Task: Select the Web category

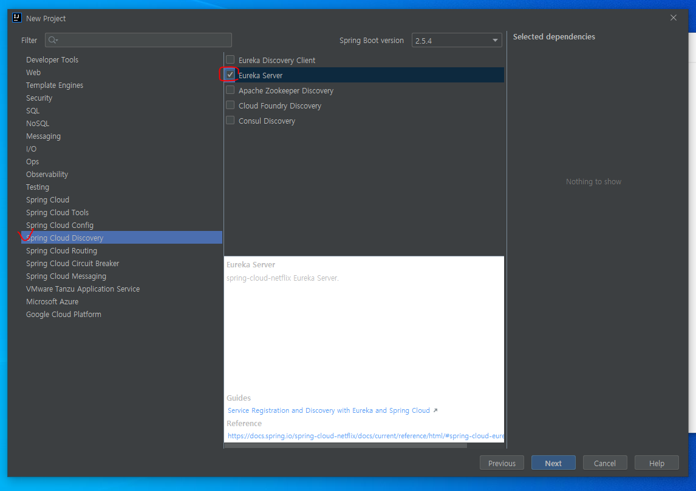Action: (x=33, y=72)
